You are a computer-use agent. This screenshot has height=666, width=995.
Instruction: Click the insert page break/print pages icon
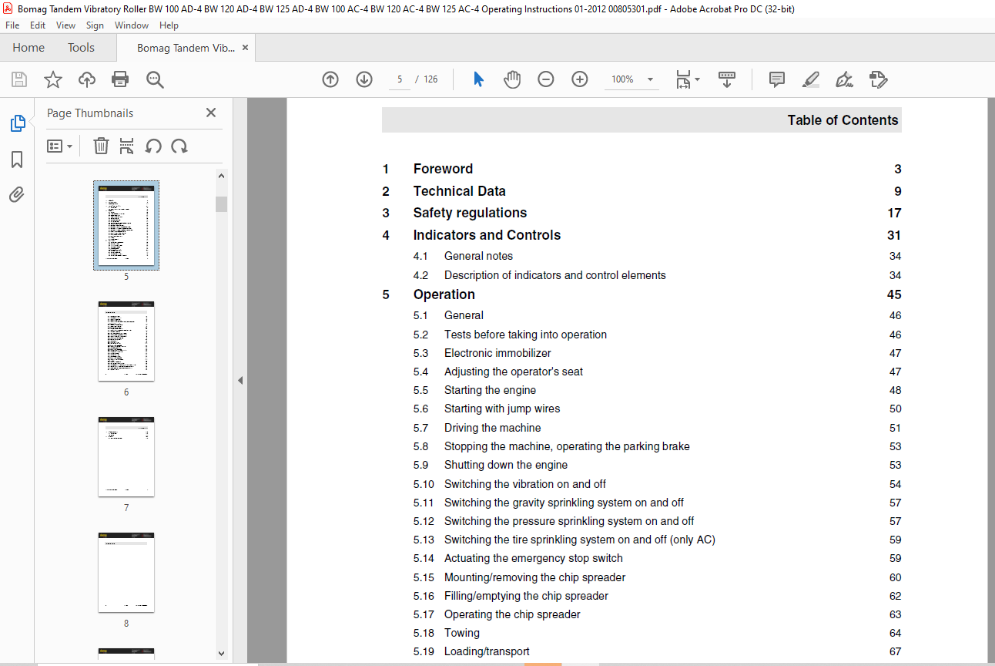(x=127, y=146)
